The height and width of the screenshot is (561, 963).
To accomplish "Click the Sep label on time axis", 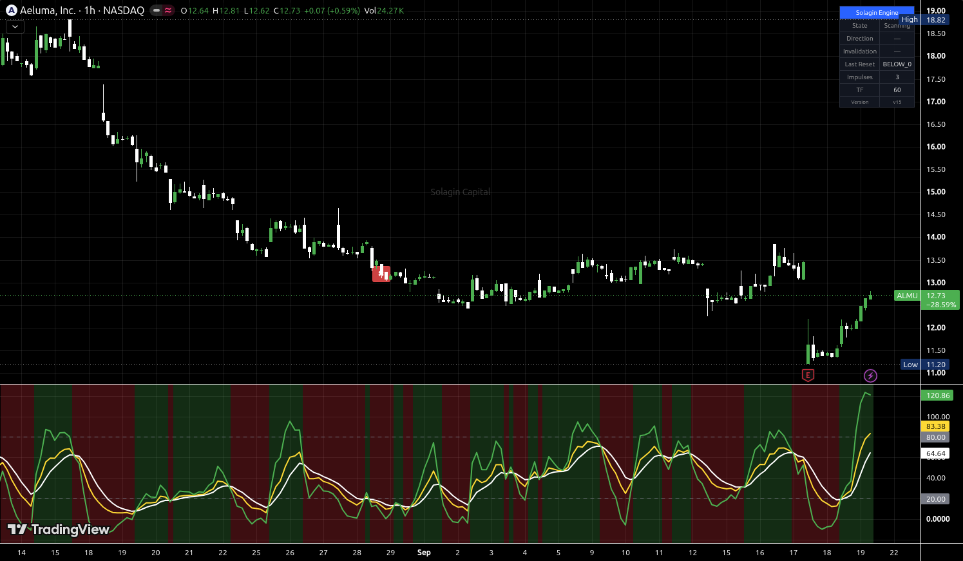I will click(424, 553).
